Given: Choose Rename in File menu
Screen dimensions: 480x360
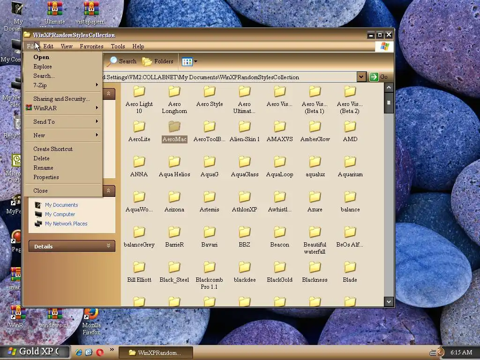Looking at the screenshot, I should click(63, 168).
